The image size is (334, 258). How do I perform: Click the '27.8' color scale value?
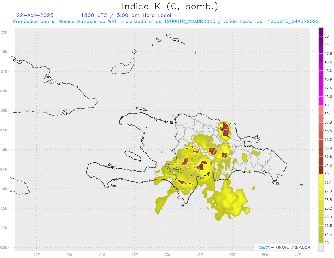(328, 191)
